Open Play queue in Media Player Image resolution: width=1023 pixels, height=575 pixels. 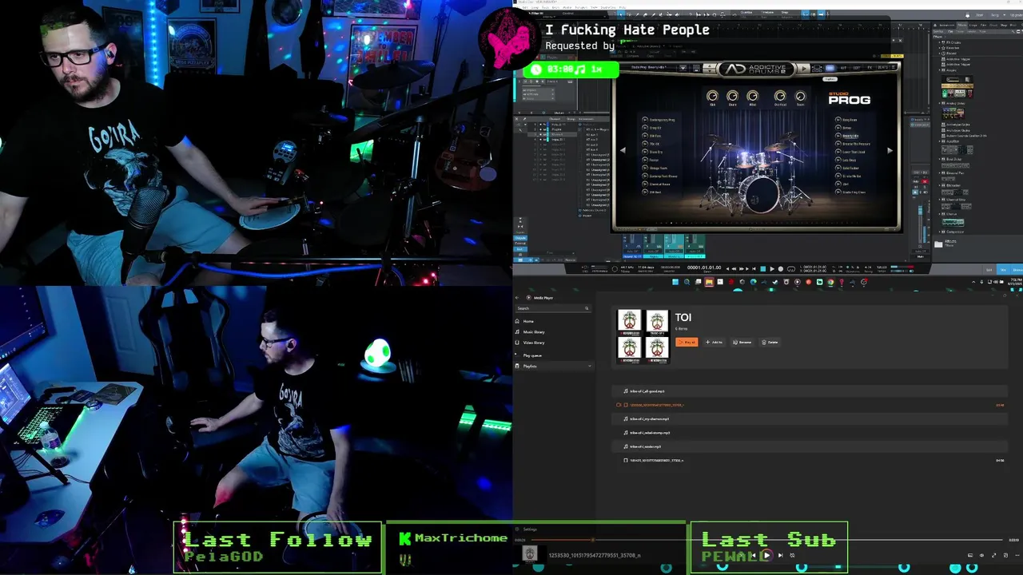click(532, 355)
